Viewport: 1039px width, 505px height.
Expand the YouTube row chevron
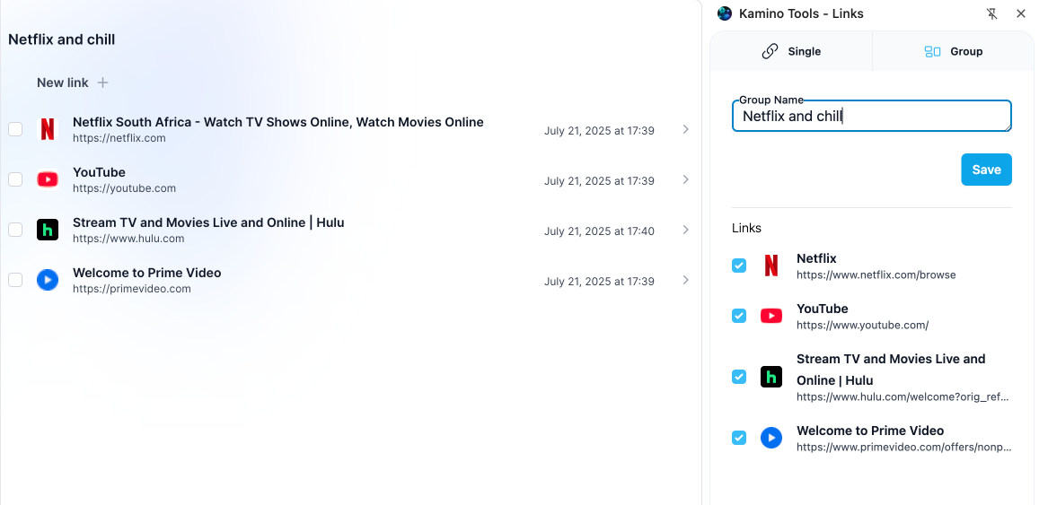pyautogui.click(x=685, y=179)
